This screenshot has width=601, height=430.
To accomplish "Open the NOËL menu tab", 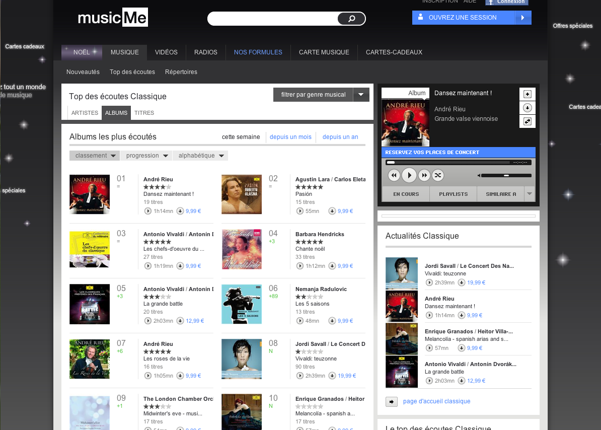I will (x=82, y=52).
